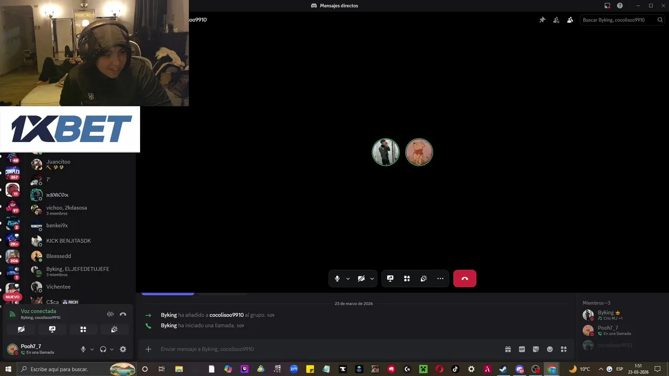Open more call options ellipsis
This screenshot has width=669, height=376.
(x=440, y=279)
